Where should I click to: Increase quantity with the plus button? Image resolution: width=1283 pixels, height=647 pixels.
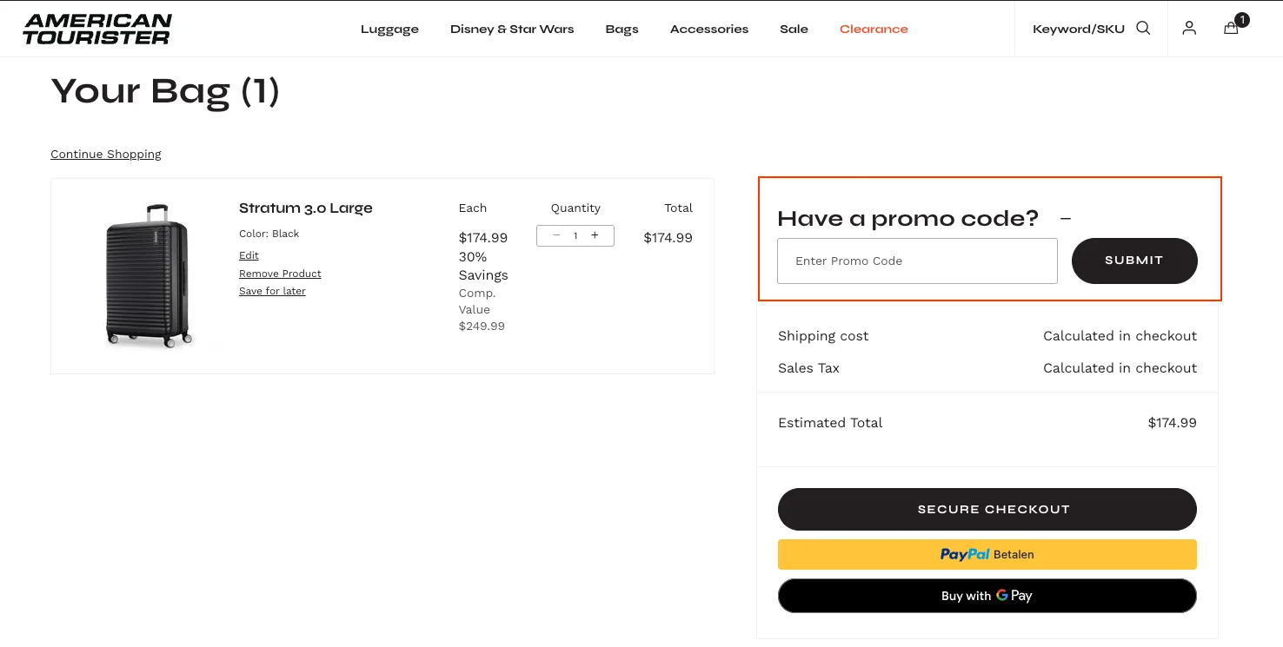pyautogui.click(x=595, y=235)
